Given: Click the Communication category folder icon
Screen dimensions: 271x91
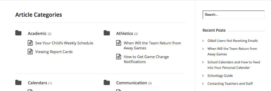Looking at the screenshot, I should tap(107, 82).
